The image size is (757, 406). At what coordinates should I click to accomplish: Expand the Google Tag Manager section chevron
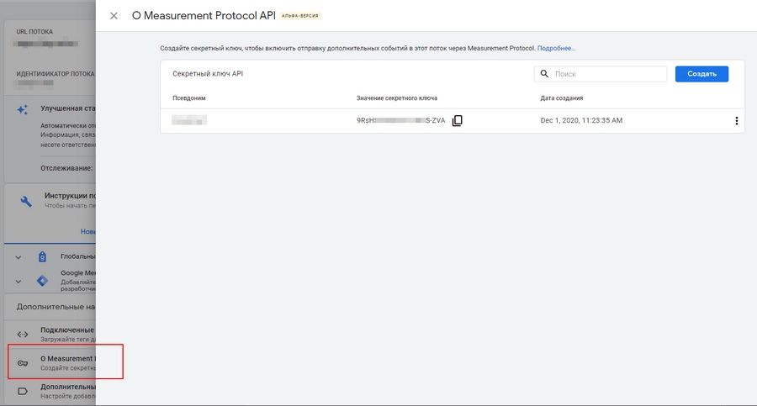point(18,282)
